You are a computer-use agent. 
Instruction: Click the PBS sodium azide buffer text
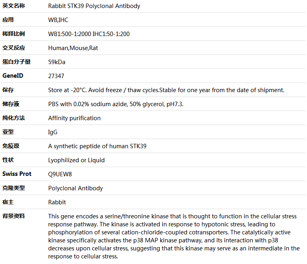[x=116, y=104]
